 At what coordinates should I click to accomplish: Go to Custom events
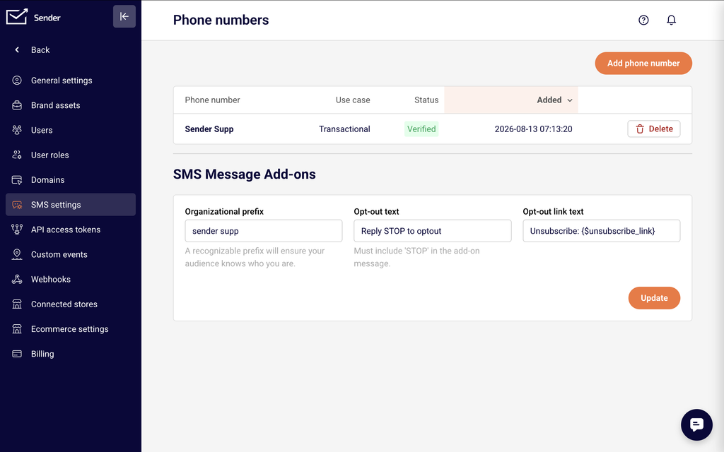71,254
